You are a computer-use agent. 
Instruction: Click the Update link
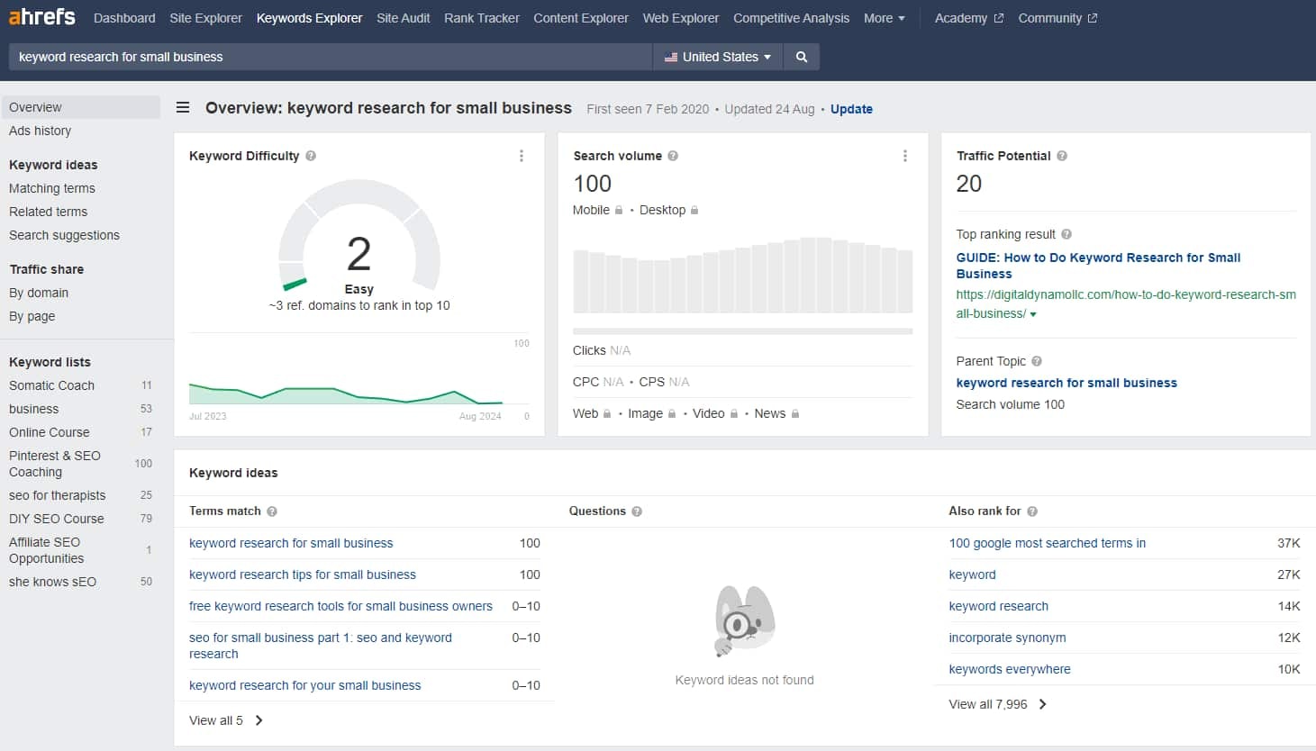tap(851, 109)
